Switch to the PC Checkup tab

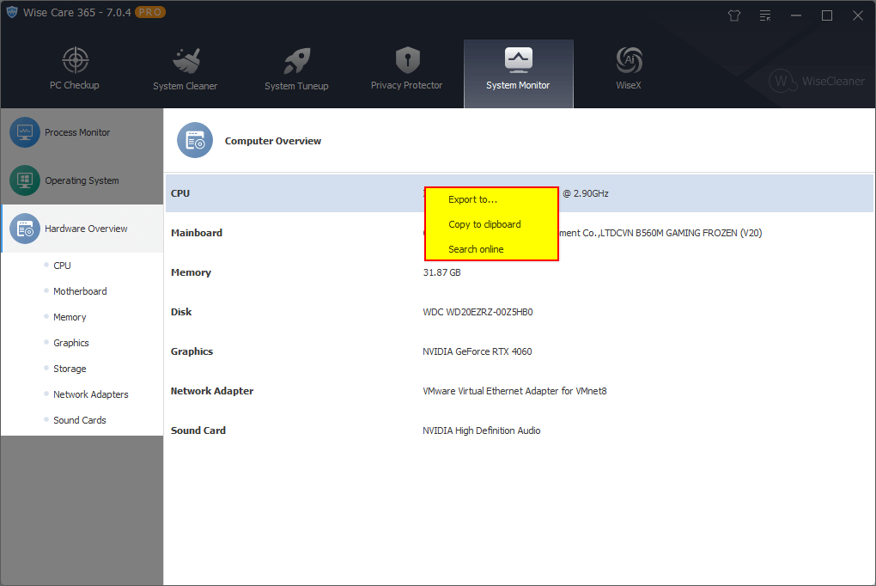[75, 73]
